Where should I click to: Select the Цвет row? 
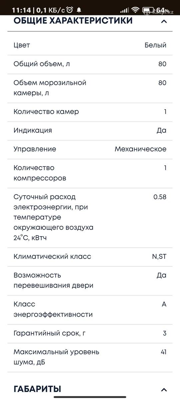coord(90,45)
